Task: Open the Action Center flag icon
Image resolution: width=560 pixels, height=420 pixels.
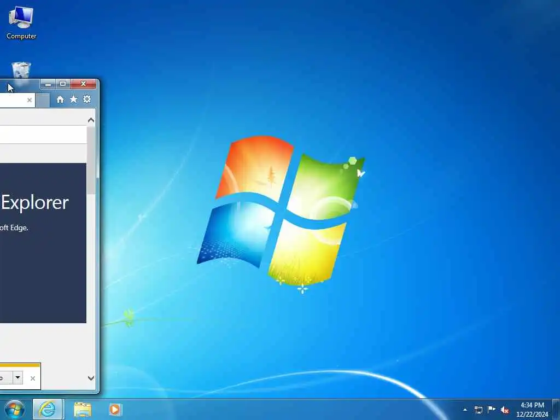Action: coord(492,409)
